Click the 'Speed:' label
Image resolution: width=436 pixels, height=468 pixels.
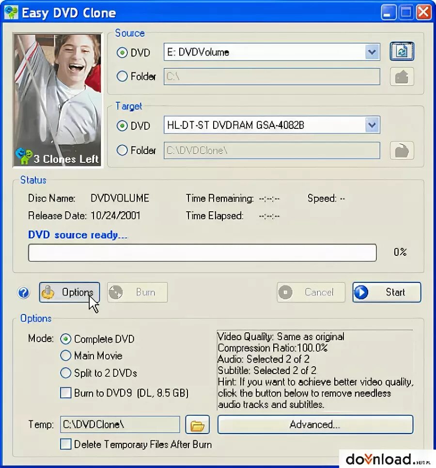coord(322,199)
